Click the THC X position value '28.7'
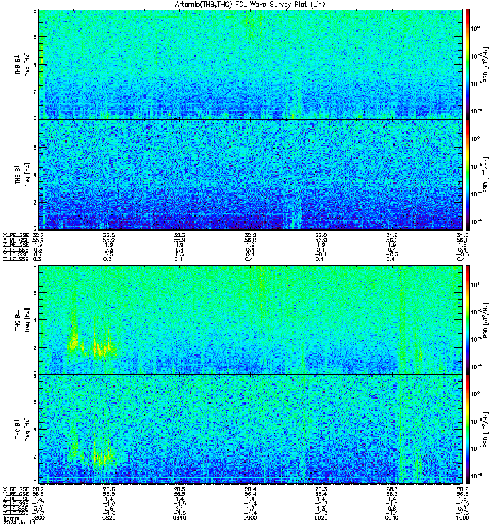Screen dimensions: 494x527 pos(38,489)
